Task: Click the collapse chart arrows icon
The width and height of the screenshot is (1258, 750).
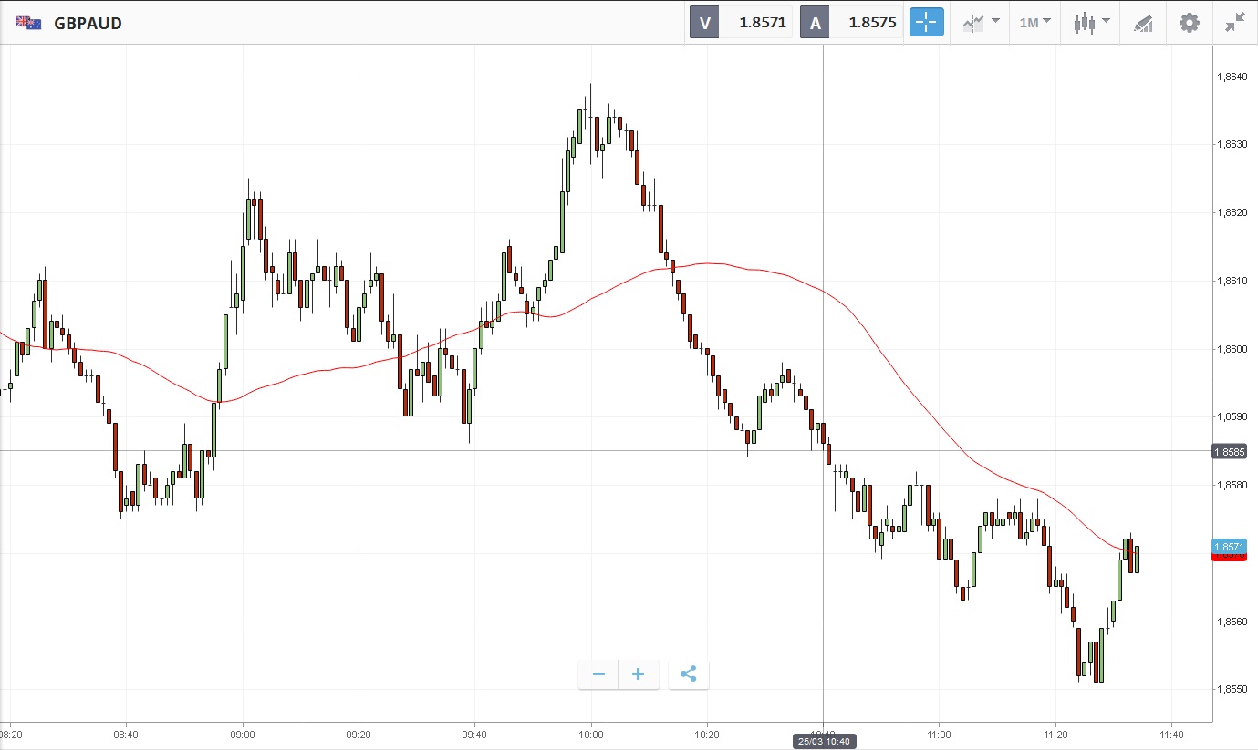Action: click(x=1235, y=23)
